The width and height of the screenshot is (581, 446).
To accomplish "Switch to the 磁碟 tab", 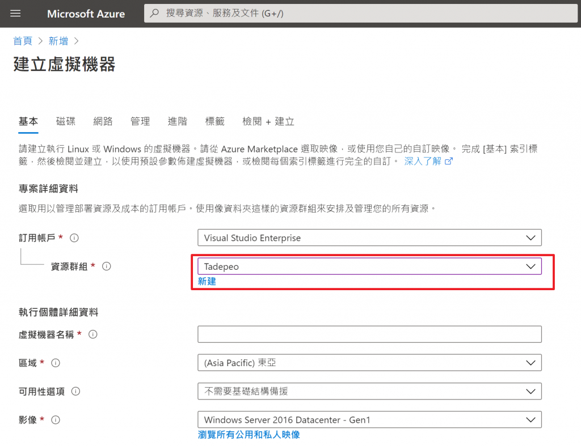I will (66, 121).
